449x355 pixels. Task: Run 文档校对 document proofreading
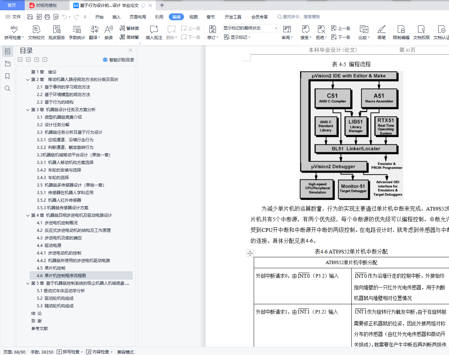(x=36, y=33)
